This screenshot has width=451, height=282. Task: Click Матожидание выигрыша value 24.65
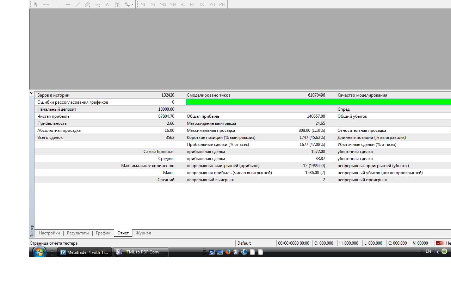pos(320,123)
